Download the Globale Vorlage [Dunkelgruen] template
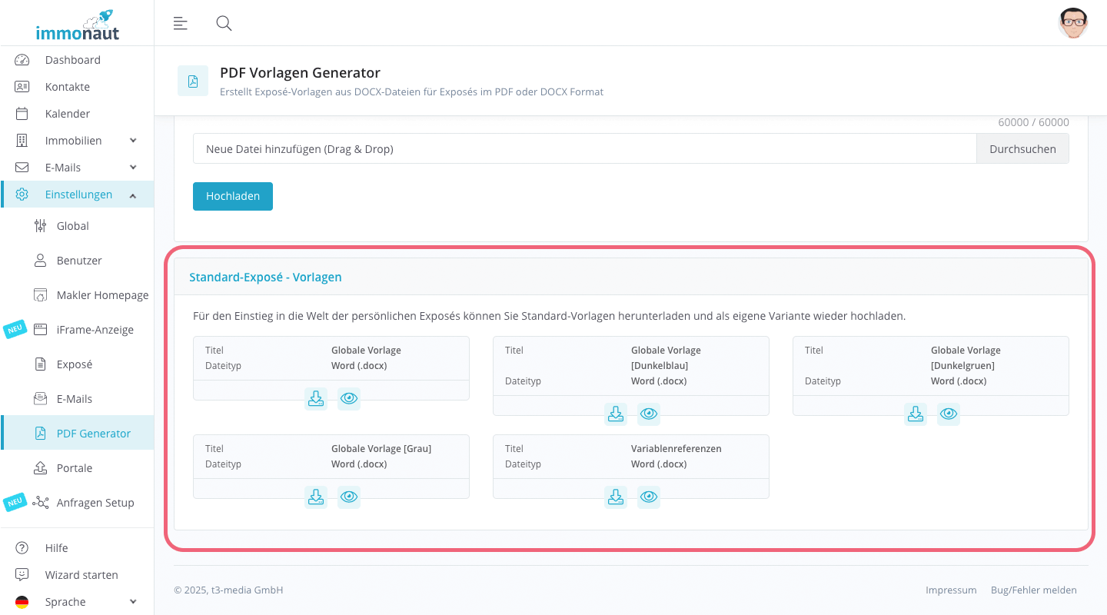The width and height of the screenshot is (1107, 615). (916, 414)
